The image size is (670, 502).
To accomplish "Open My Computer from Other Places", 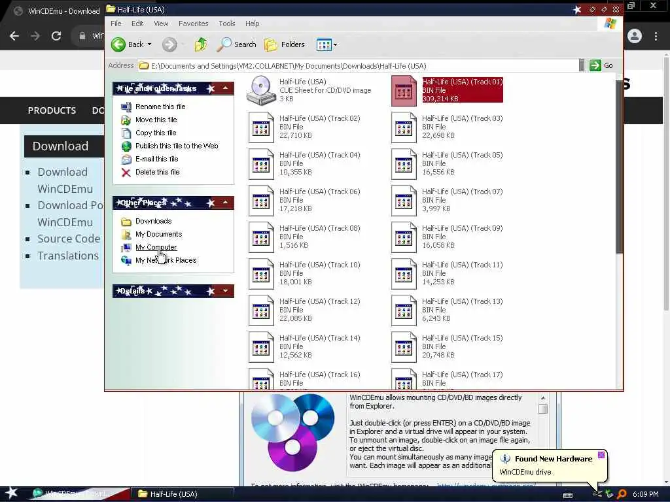I will (x=156, y=247).
